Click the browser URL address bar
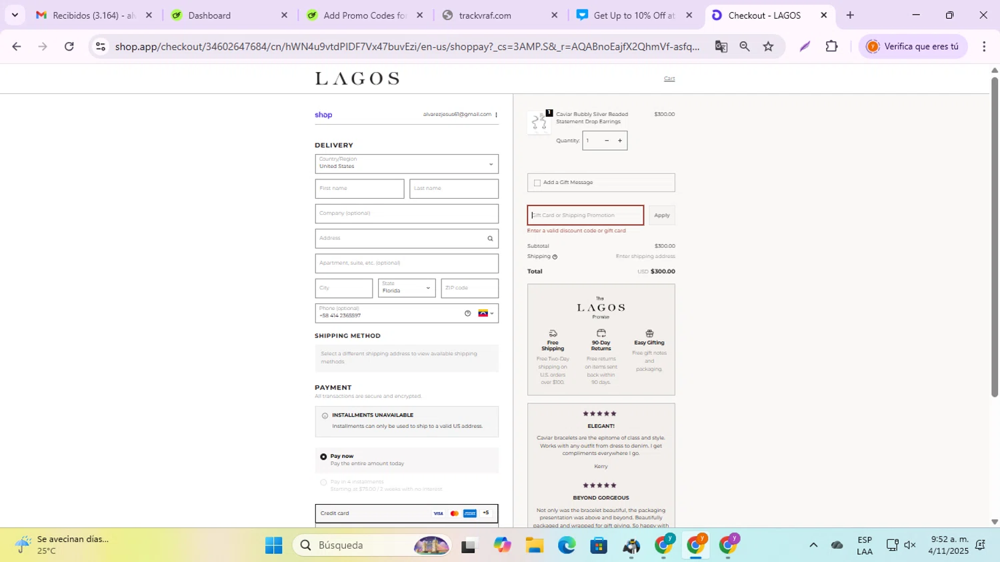This screenshot has width=1000, height=562. tap(407, 46)
